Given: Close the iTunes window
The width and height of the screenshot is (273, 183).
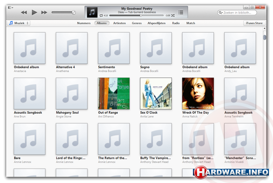Looking at the screenshot, I should (x=260, y=7).
